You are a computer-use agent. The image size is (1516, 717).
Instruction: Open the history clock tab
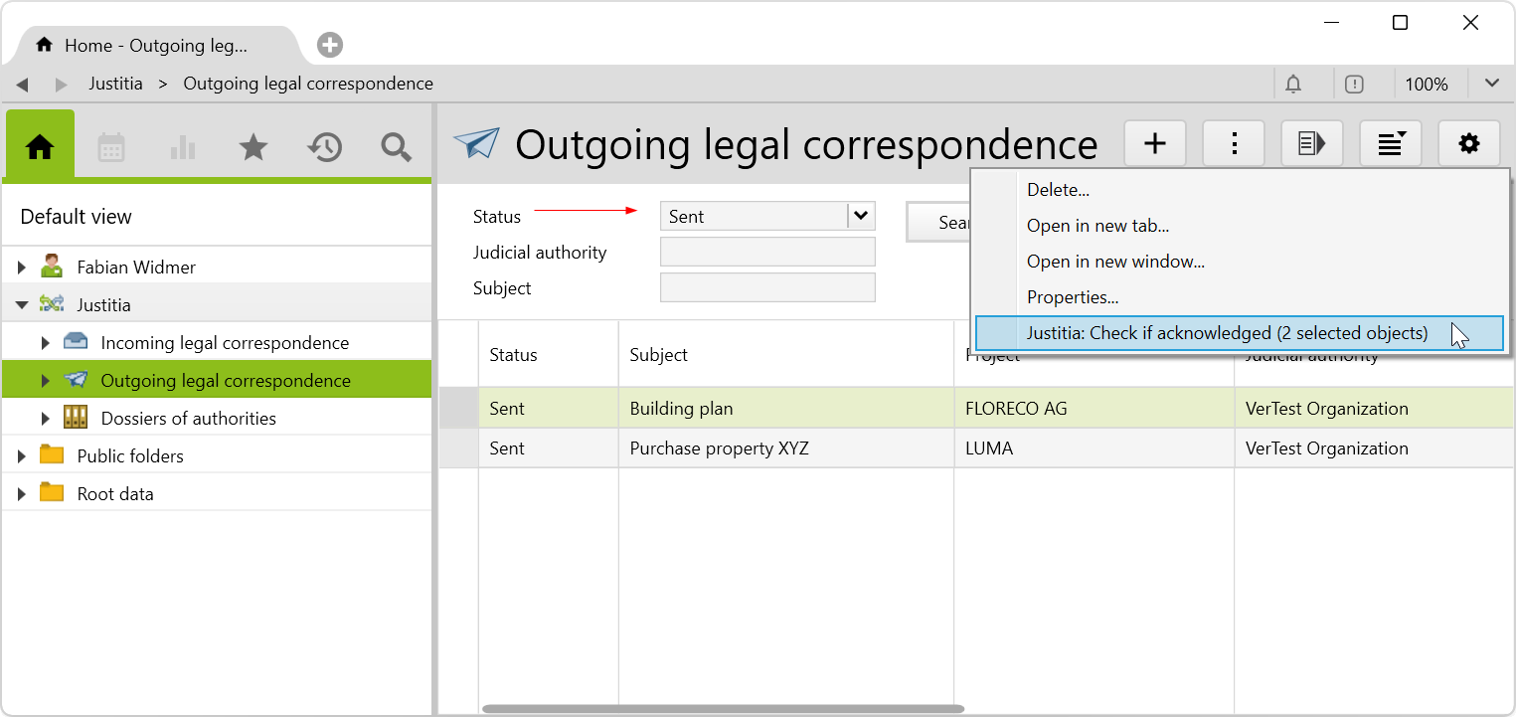[x=325, y=147]
